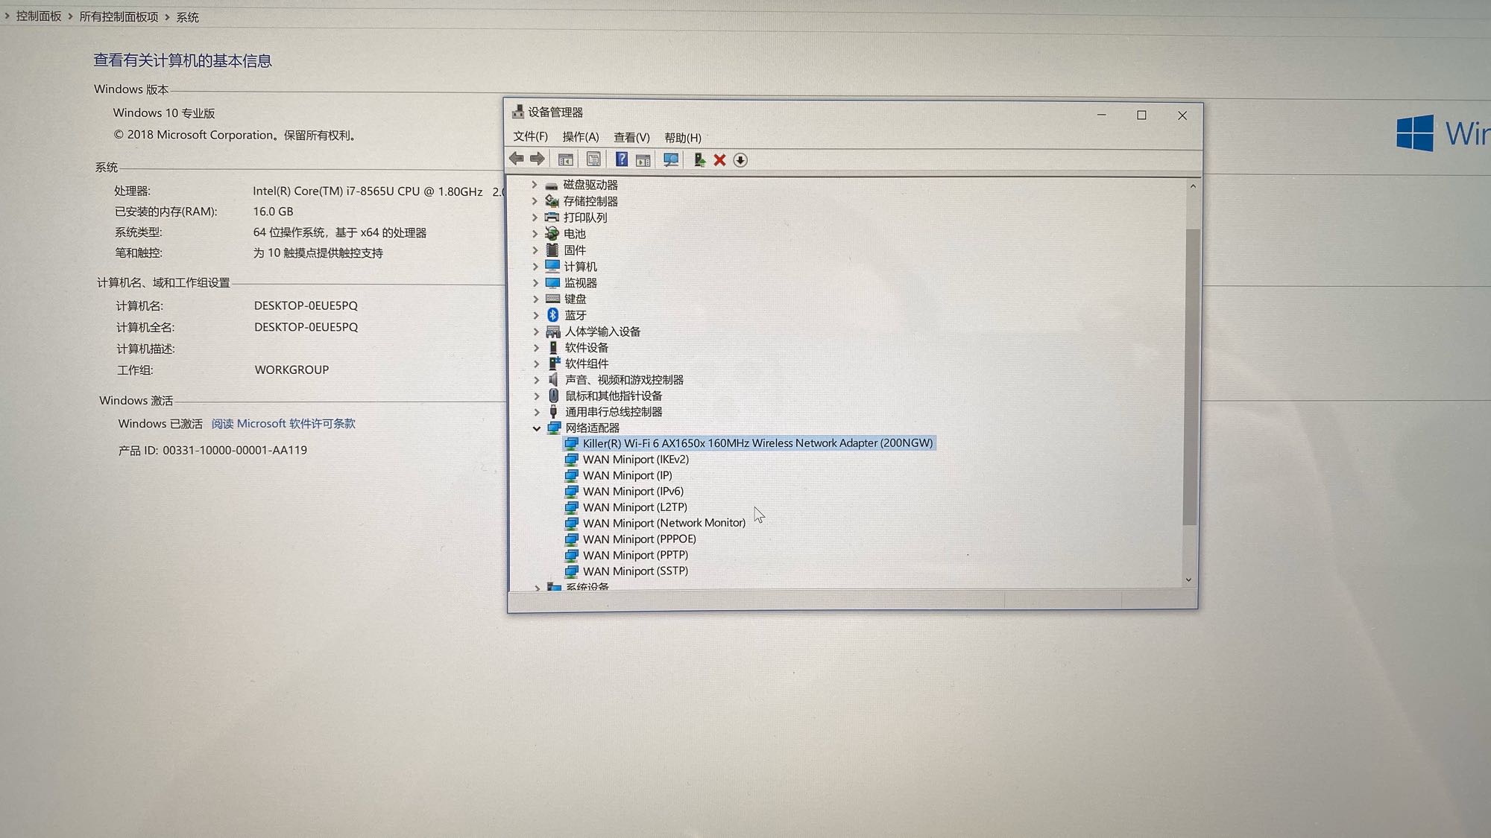
Task: Open the 查看(V) menu
Action: pyautogui.click(x=631, y=138)
